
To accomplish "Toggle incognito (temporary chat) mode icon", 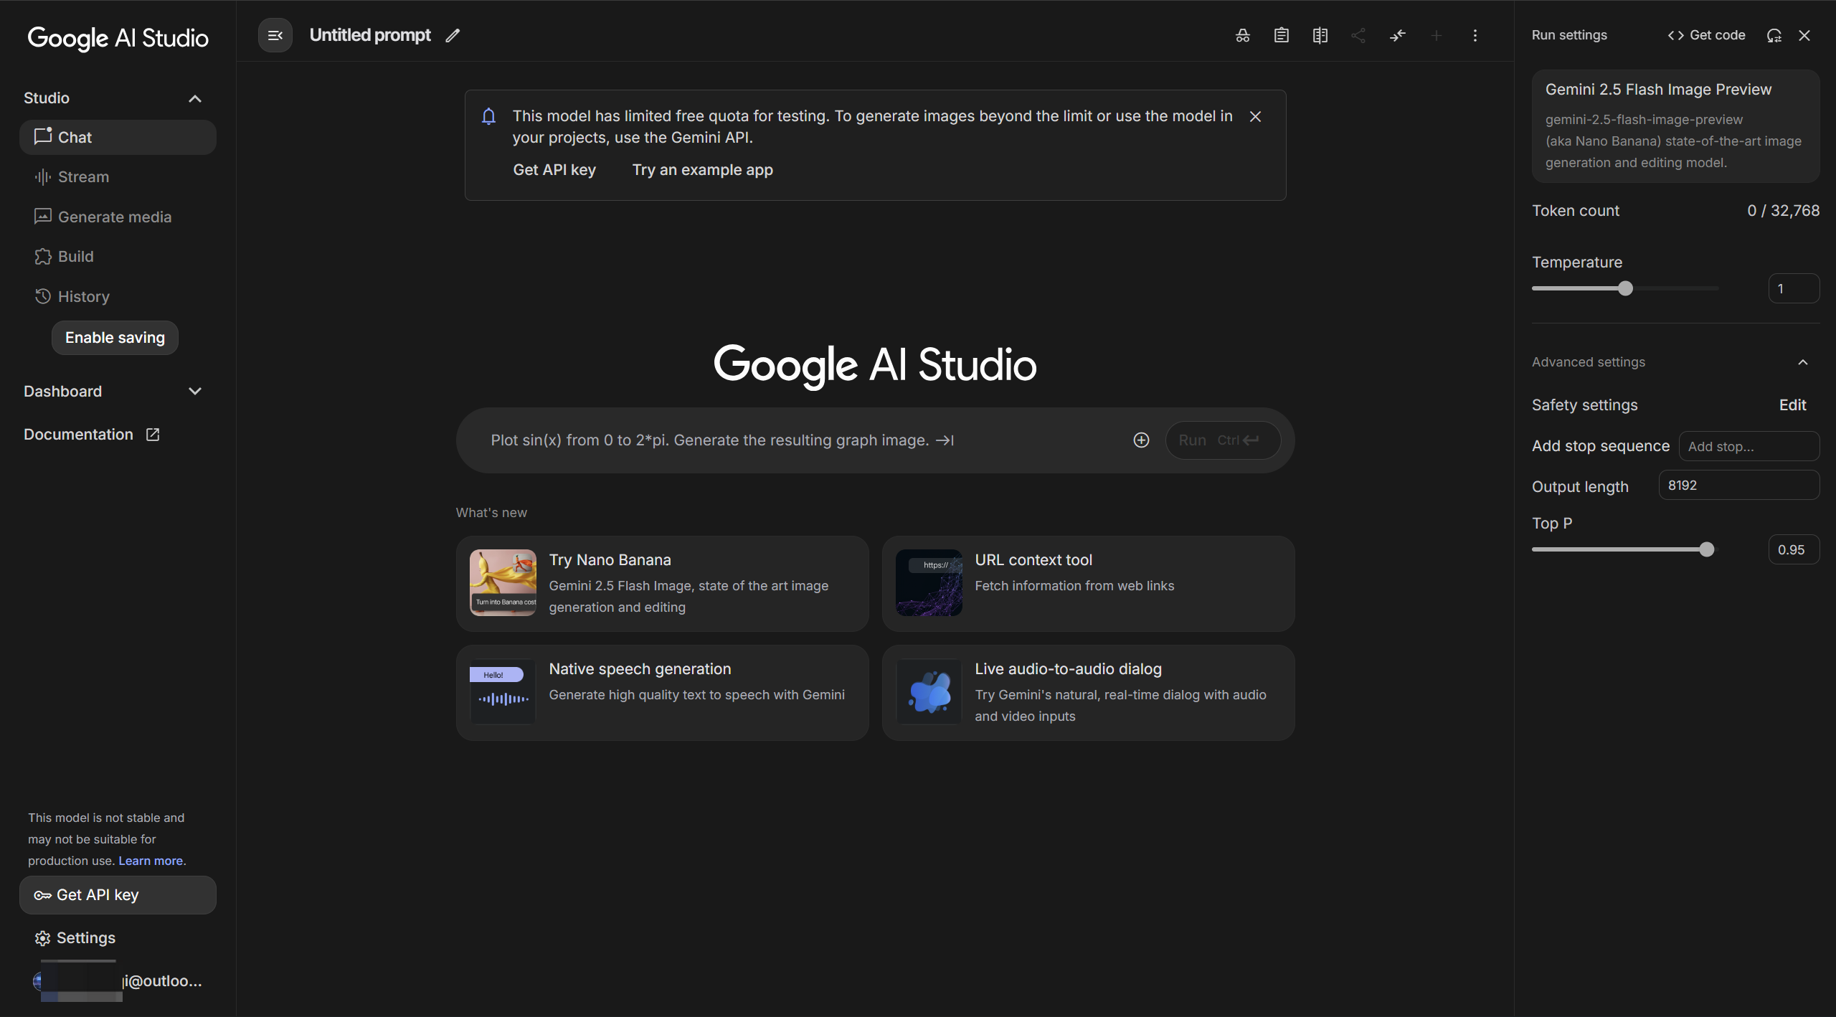I will tap(1243, 36).
